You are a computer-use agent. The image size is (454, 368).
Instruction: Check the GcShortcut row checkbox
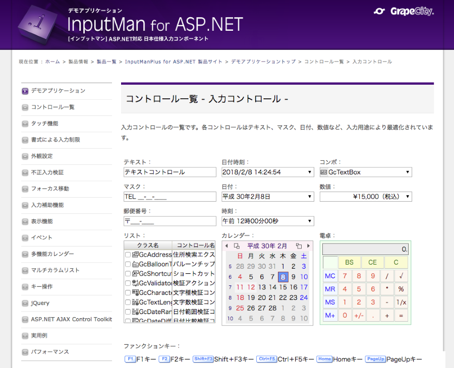coord(128,273)
